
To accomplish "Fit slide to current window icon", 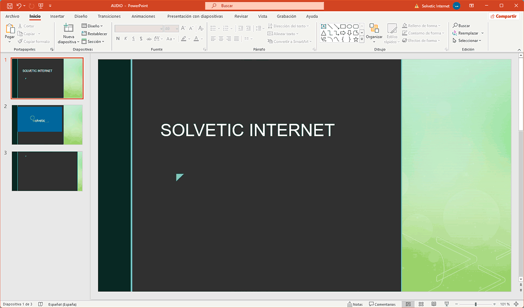I will [517, 304].
